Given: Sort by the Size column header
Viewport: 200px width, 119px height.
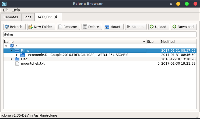Looking at the screenshot, I should (153, 41).
